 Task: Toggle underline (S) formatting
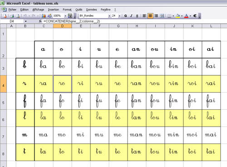pyautogui.click(x=137, y=16)
